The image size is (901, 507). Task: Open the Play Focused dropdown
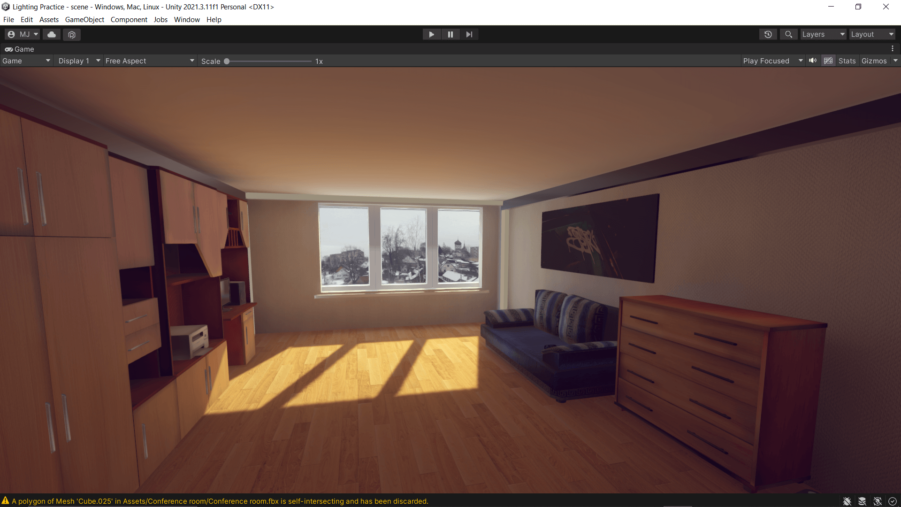click(x=772, y=61)
